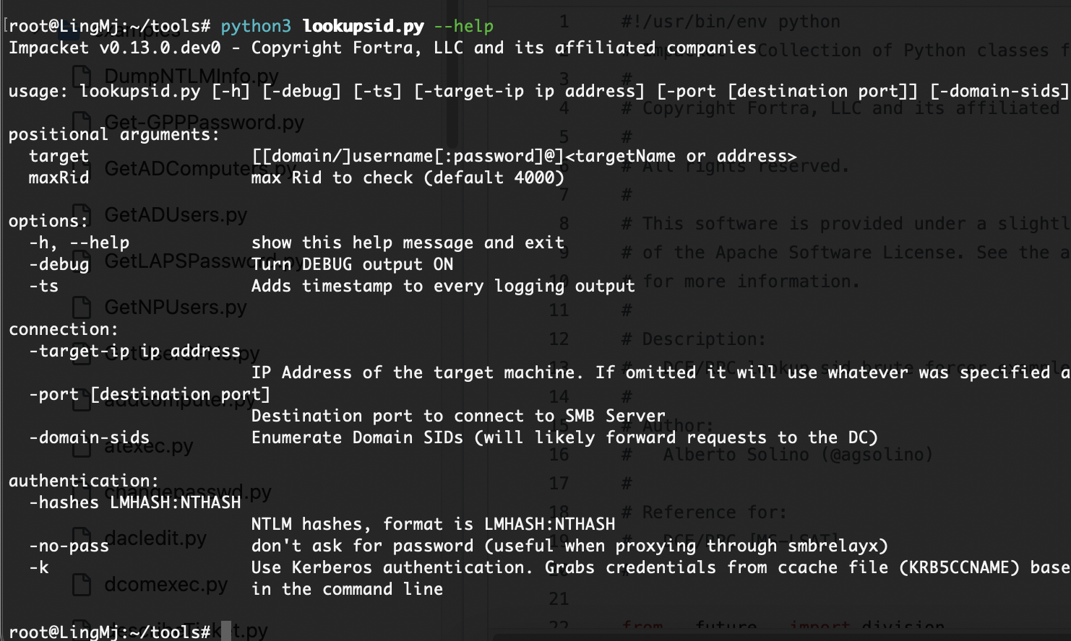Screen dimensions: 1071x641
Task: Click line number 1 in the editor gutter
Action: click(x=564, y=22)
